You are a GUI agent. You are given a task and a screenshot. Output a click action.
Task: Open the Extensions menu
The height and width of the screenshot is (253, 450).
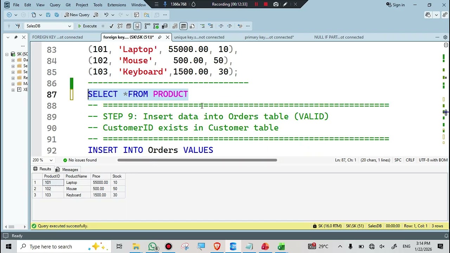tap(117, 5)
